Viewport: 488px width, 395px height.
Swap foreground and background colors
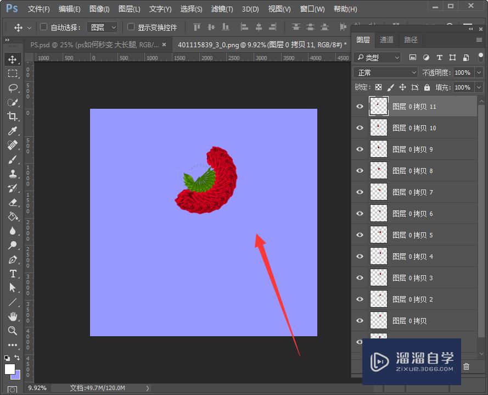(18, 358)
